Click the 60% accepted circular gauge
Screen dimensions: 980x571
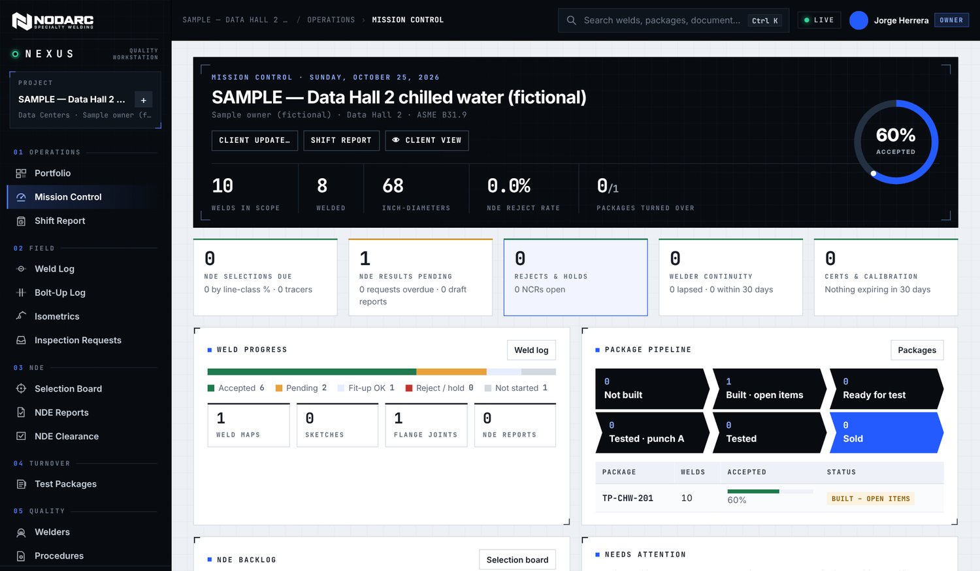(x=896, y=142)
